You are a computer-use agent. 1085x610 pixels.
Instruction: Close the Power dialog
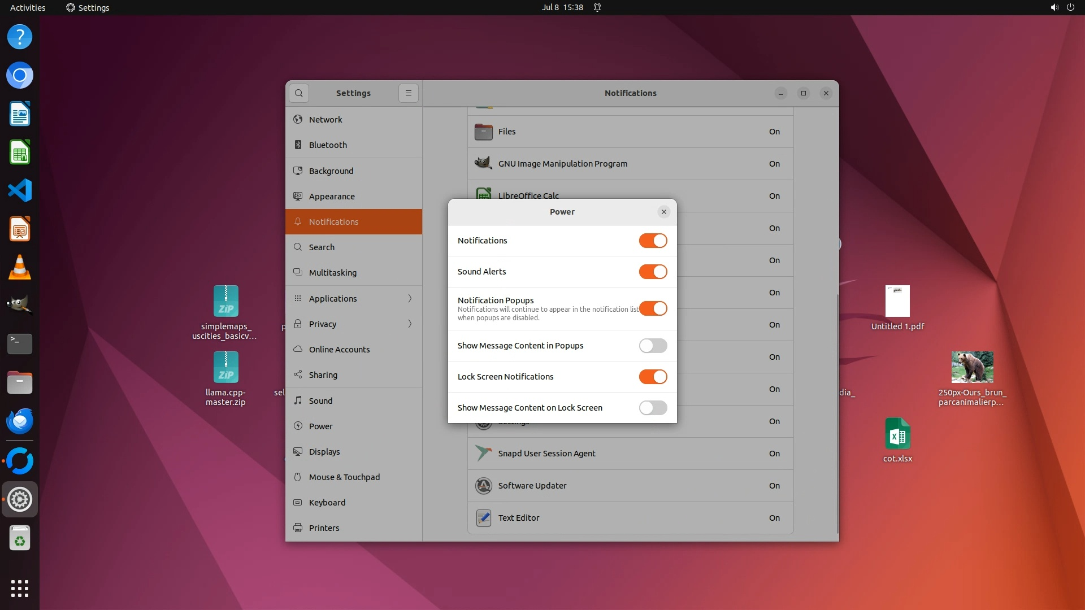663,212
